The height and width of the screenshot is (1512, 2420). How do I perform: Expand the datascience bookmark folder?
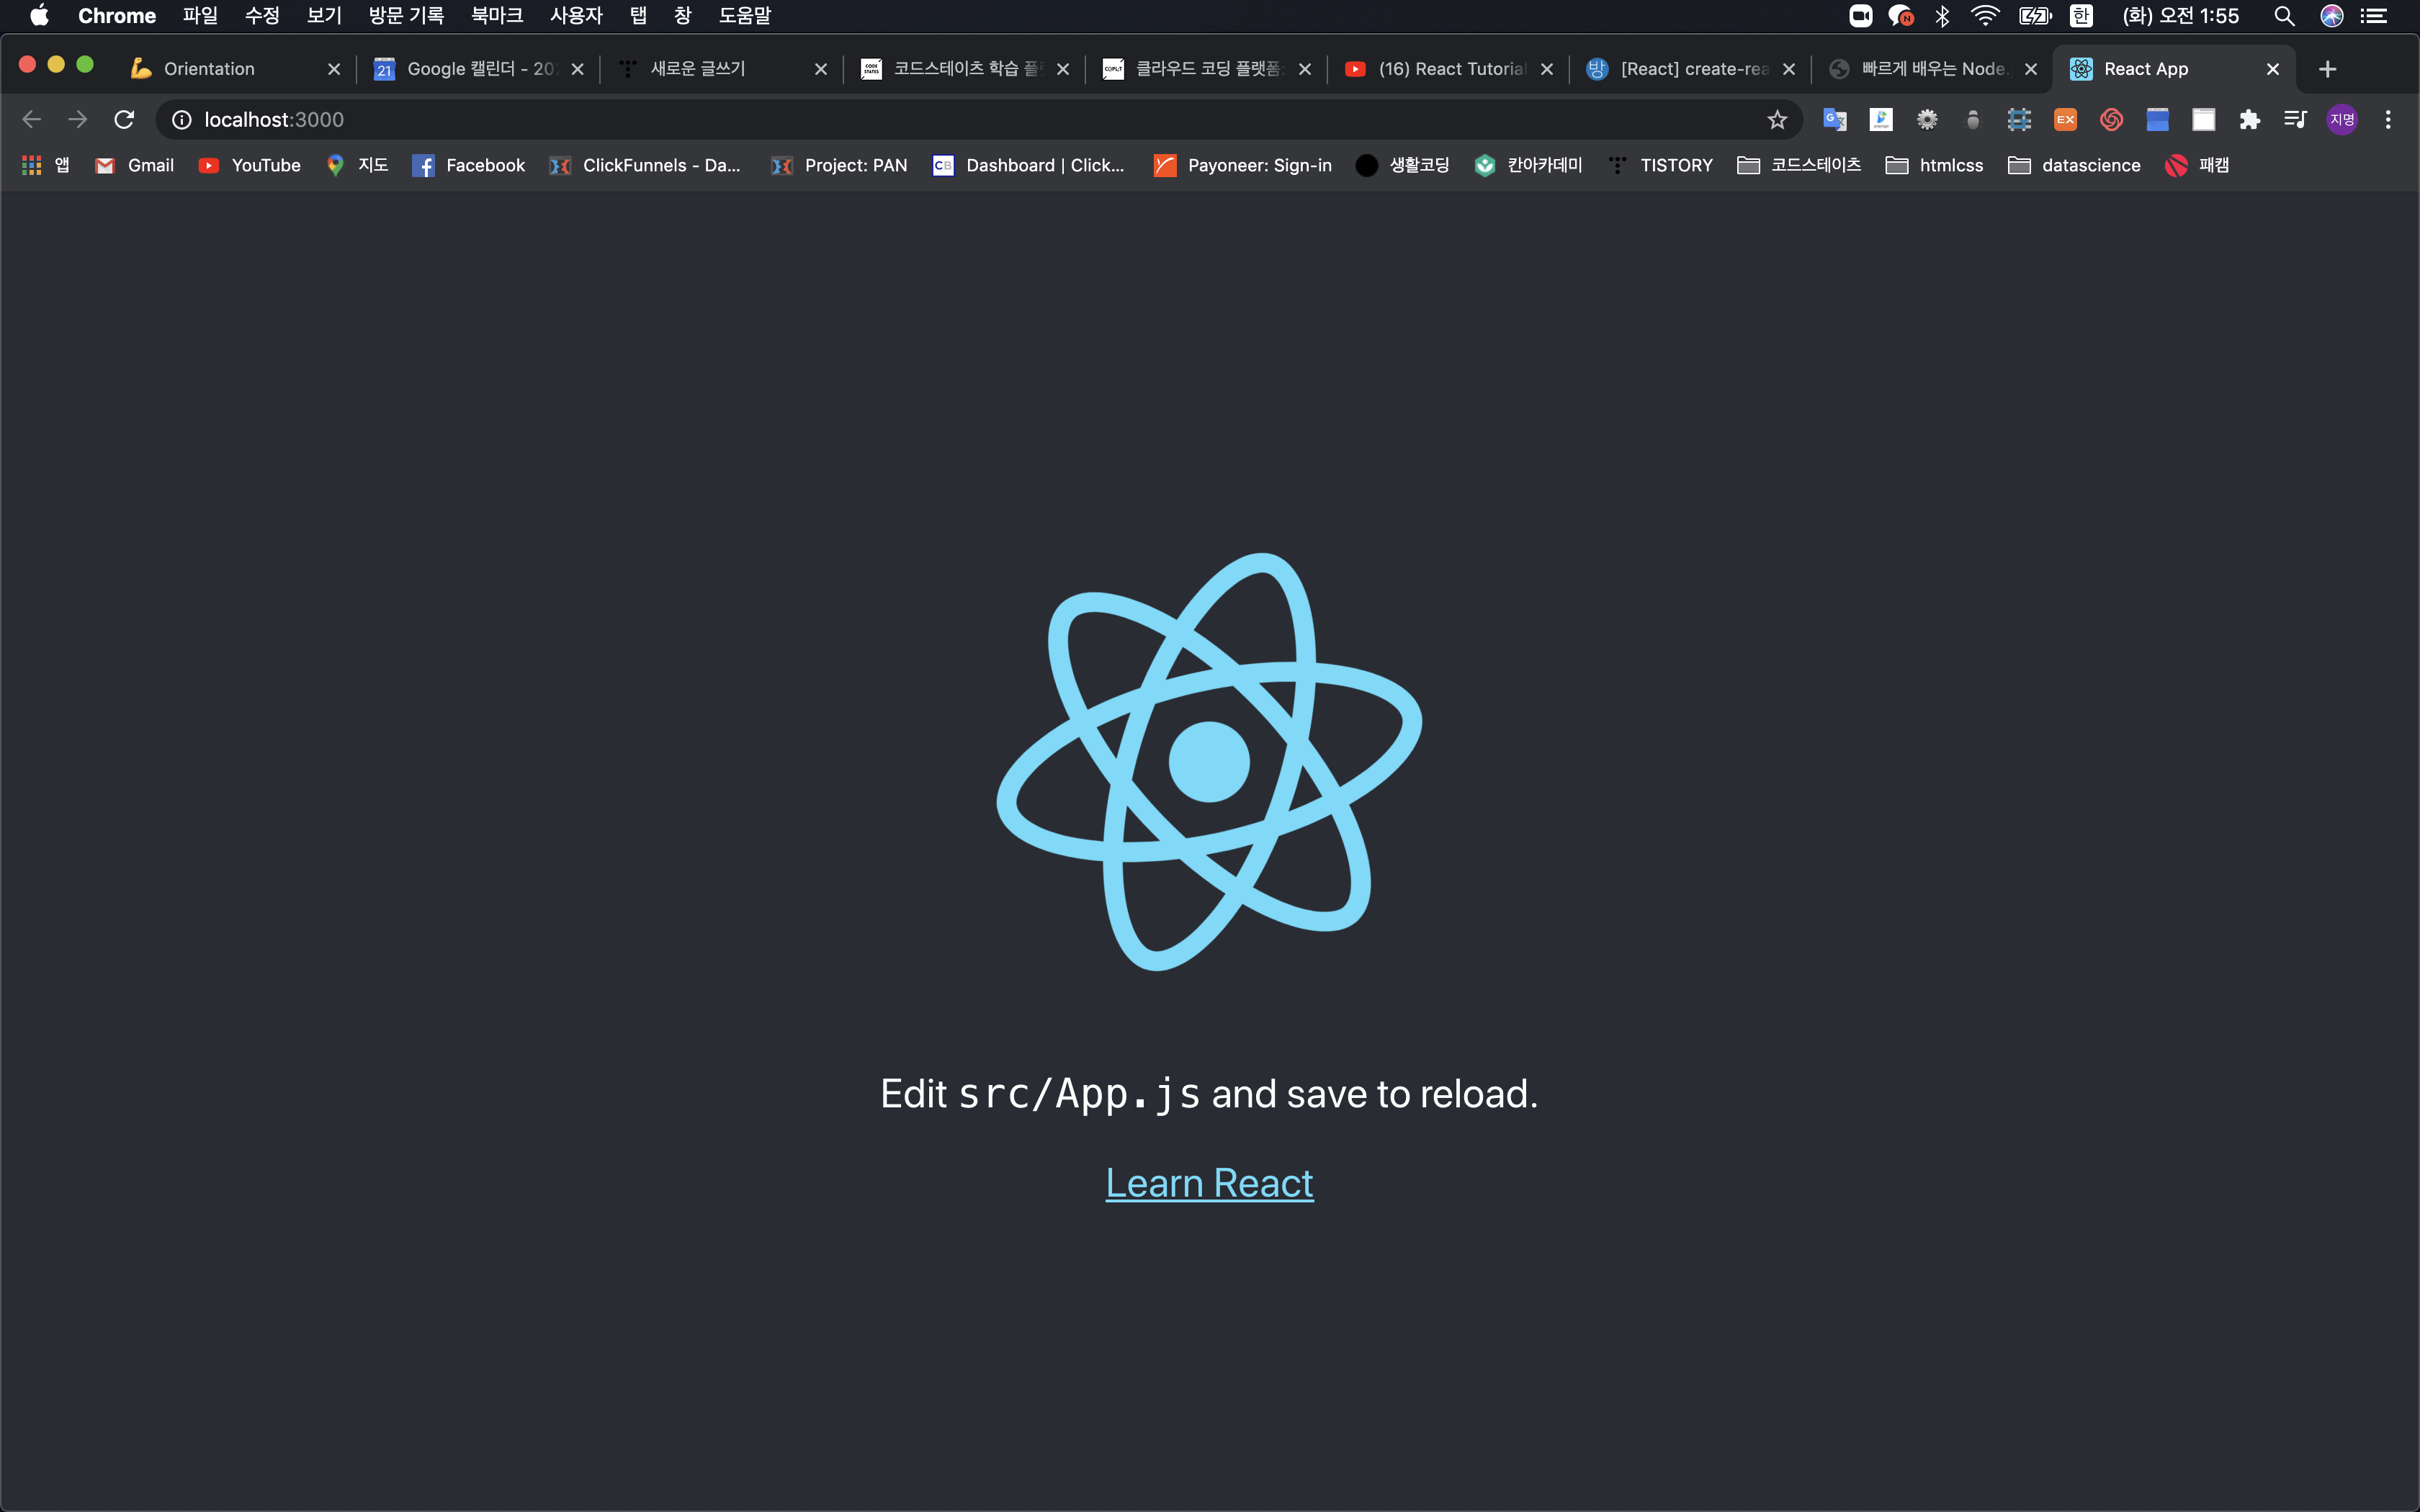coord(2075,166)
